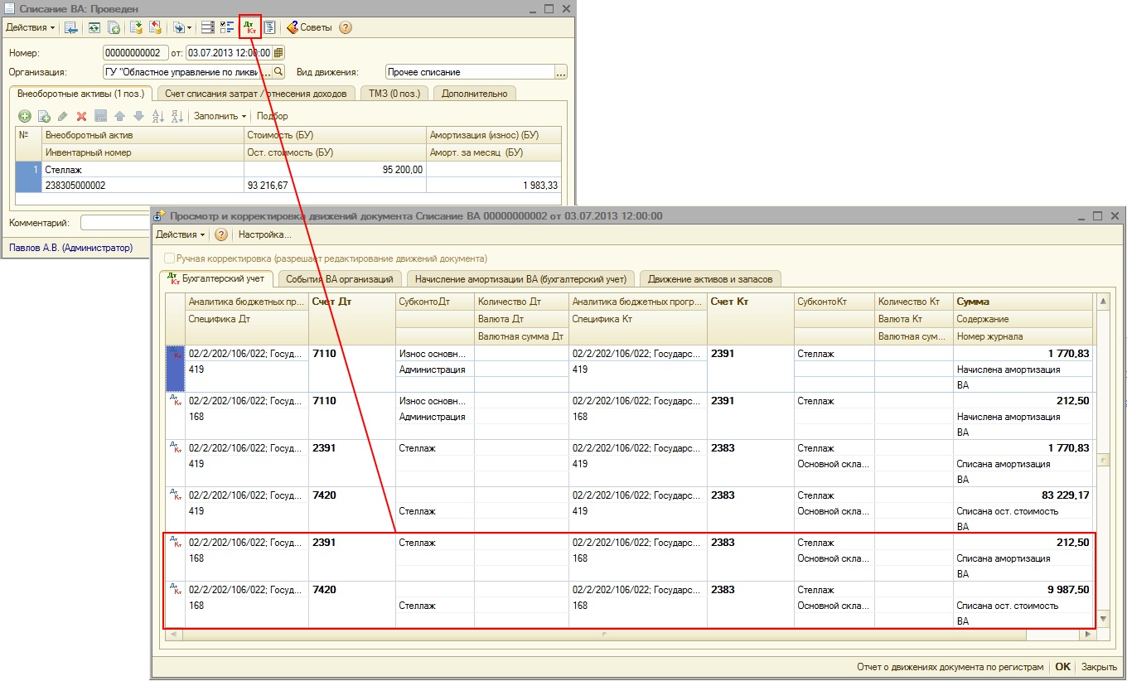The image size is (1127, 681).
Task: Switch to Движение активов и запасов tab
Action: [x=710, y=279]
